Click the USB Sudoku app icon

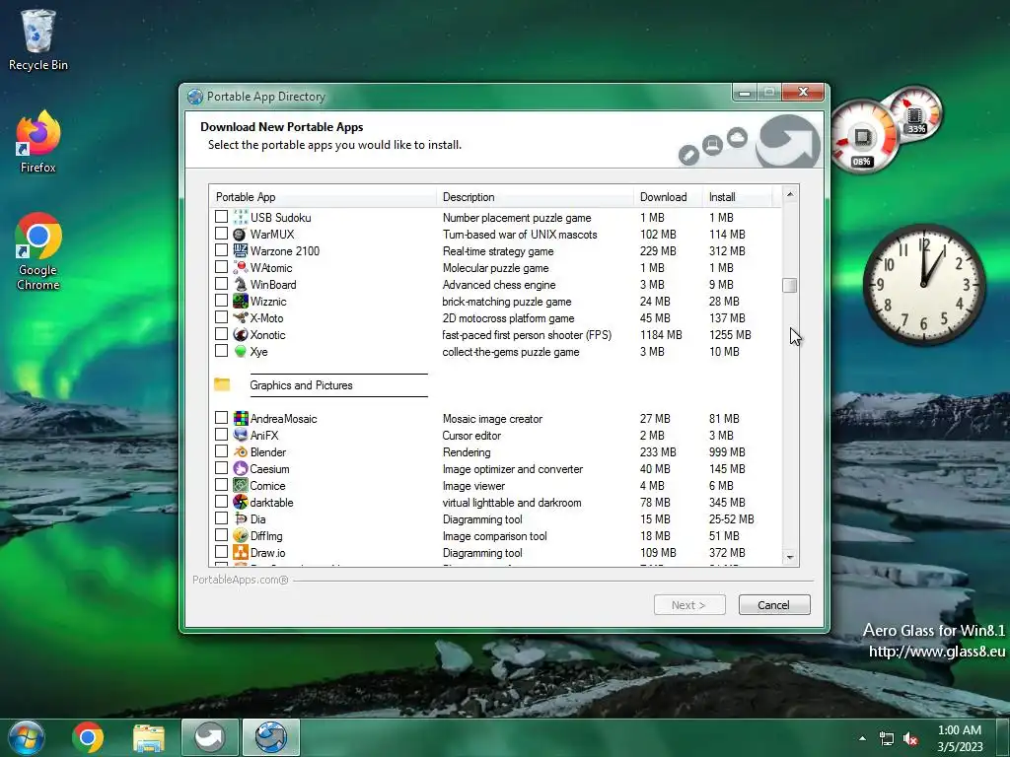point(241,217)
